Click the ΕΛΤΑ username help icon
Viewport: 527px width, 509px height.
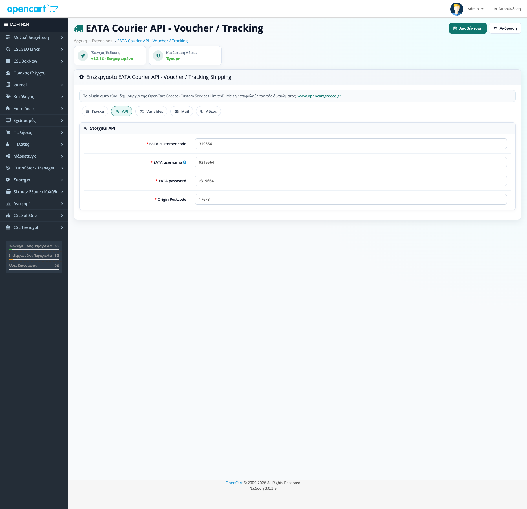coord(185,163)
